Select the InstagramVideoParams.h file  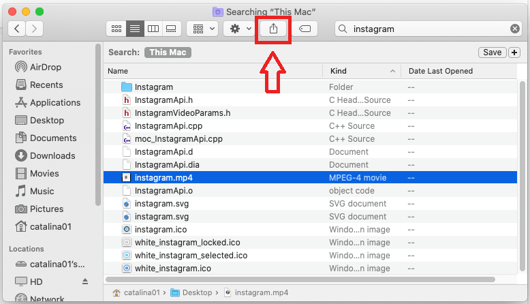[x=310, y=113]
